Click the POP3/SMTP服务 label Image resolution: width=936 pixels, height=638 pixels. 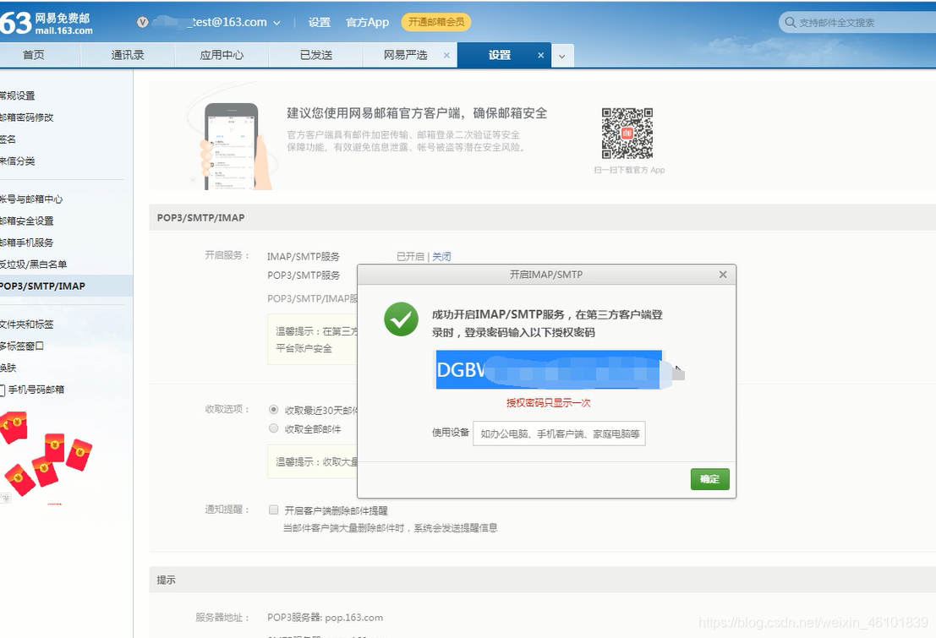(304, 275)
